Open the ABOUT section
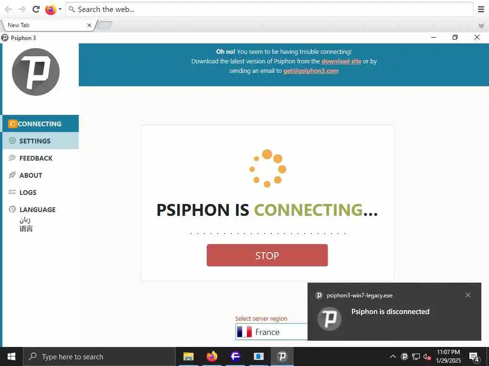The width and height of the screenshot is (489, 366). point(41,175)
